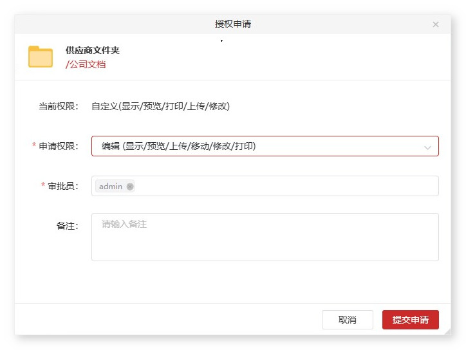Click the 授权申请 dialog title

coord(233,24)
